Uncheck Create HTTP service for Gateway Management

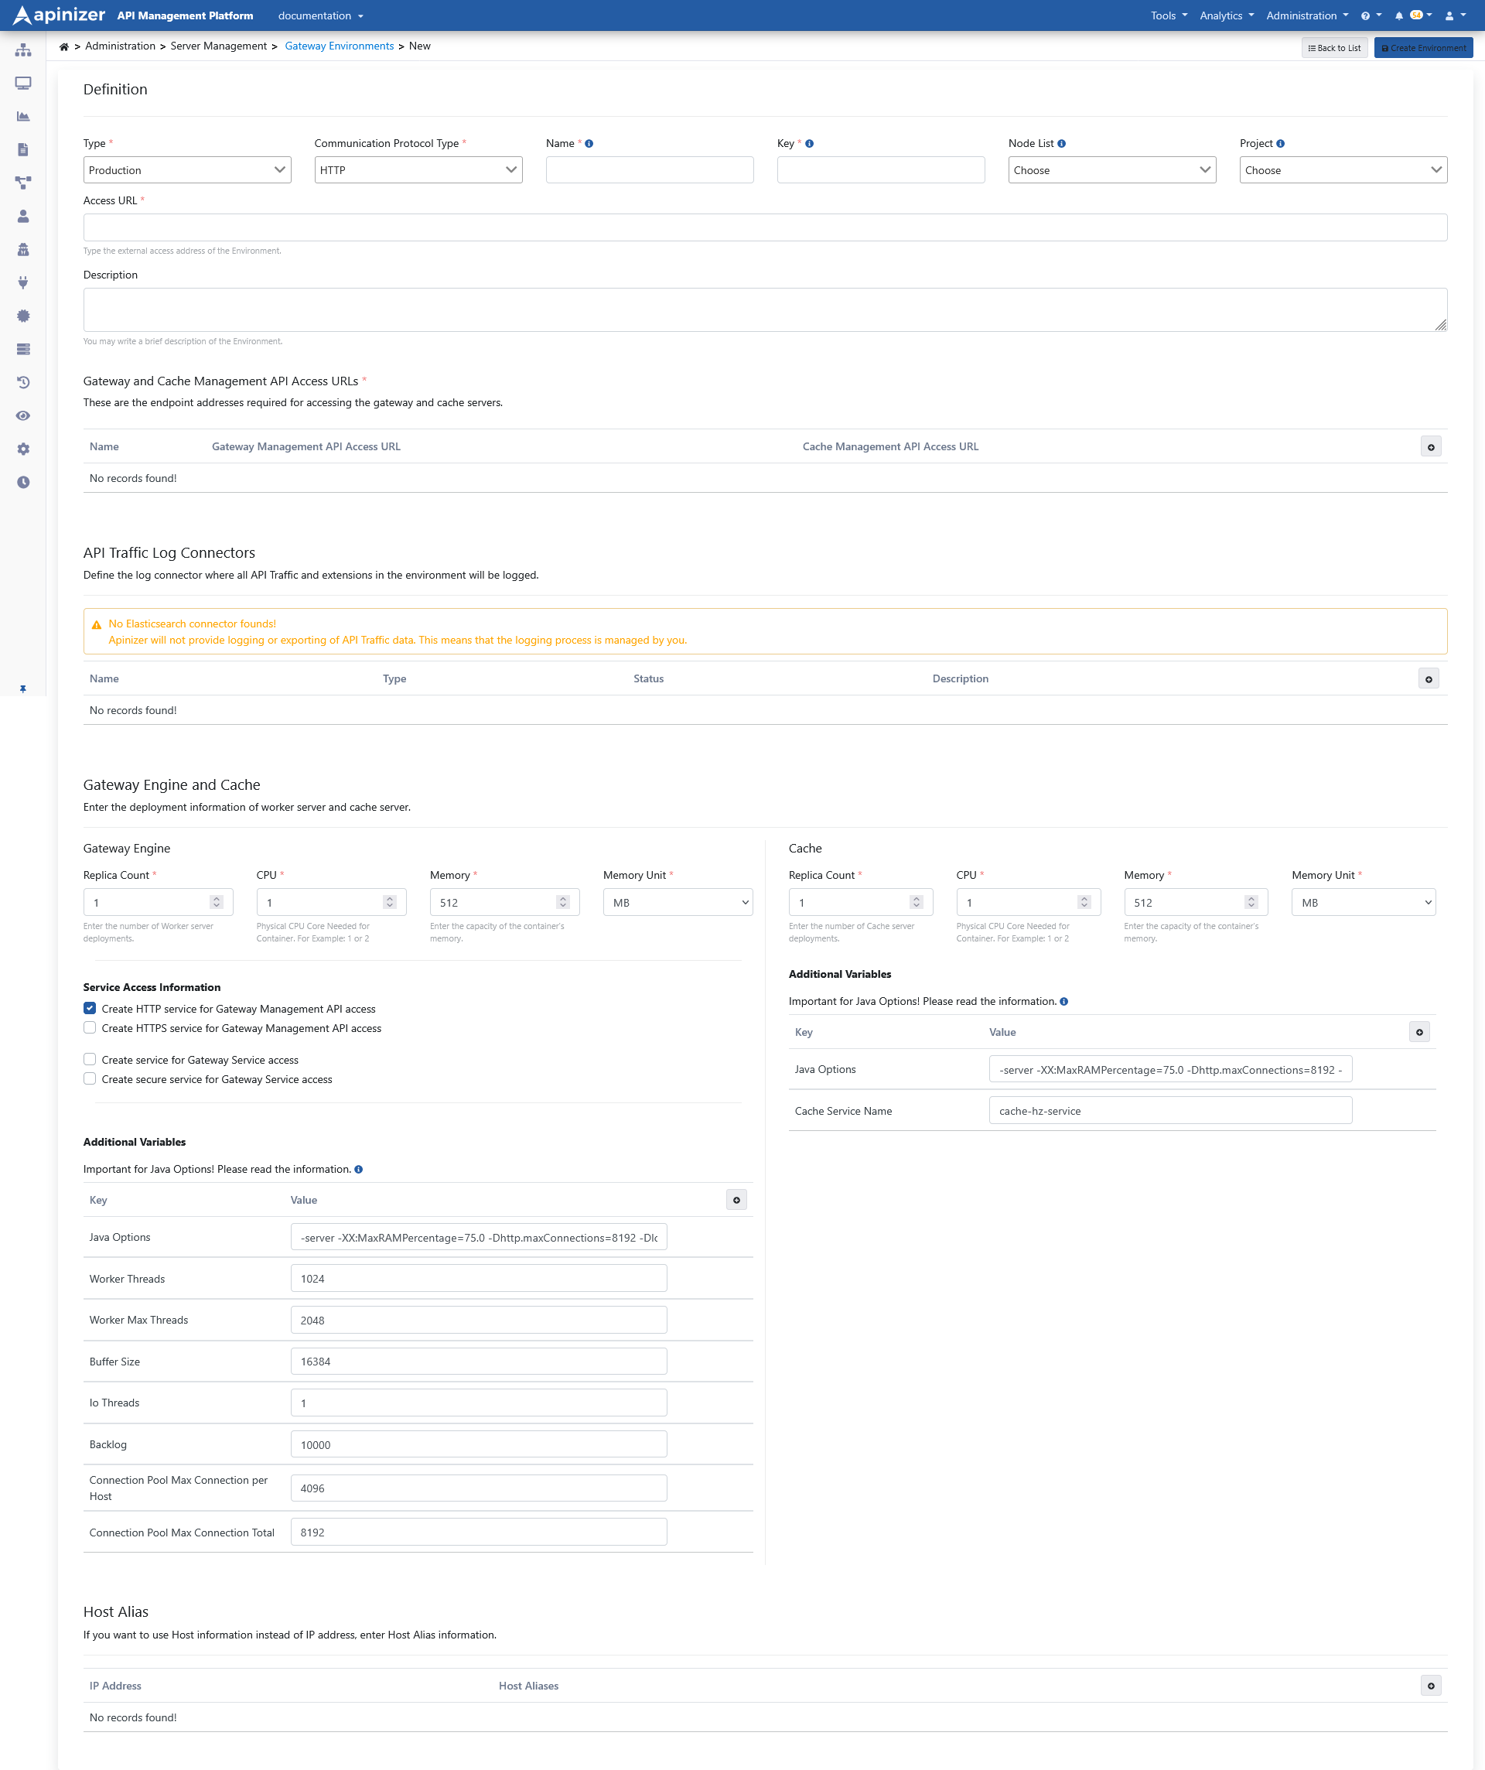click(x=90, y=1008)
